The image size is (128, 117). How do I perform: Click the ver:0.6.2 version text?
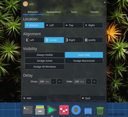99,6
